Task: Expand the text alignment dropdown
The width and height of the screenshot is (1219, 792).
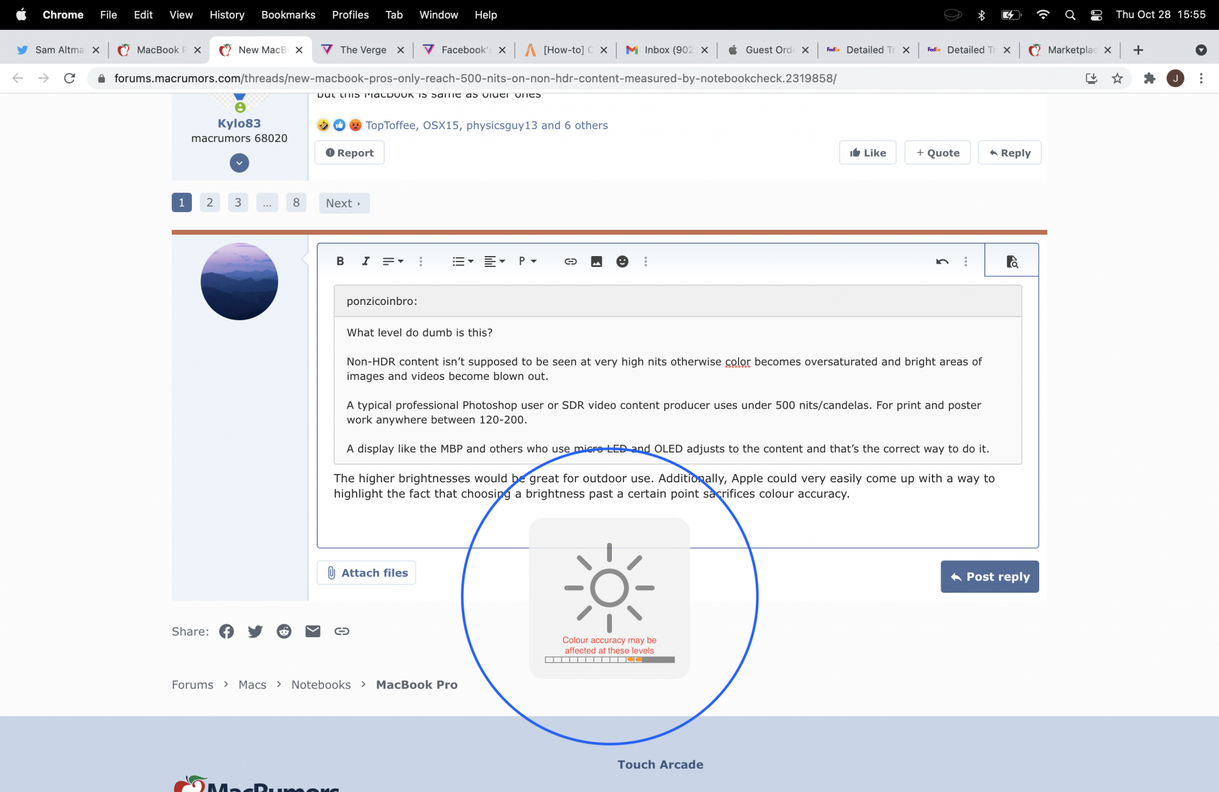Action: pyautogui.click(x=494, y=262)
